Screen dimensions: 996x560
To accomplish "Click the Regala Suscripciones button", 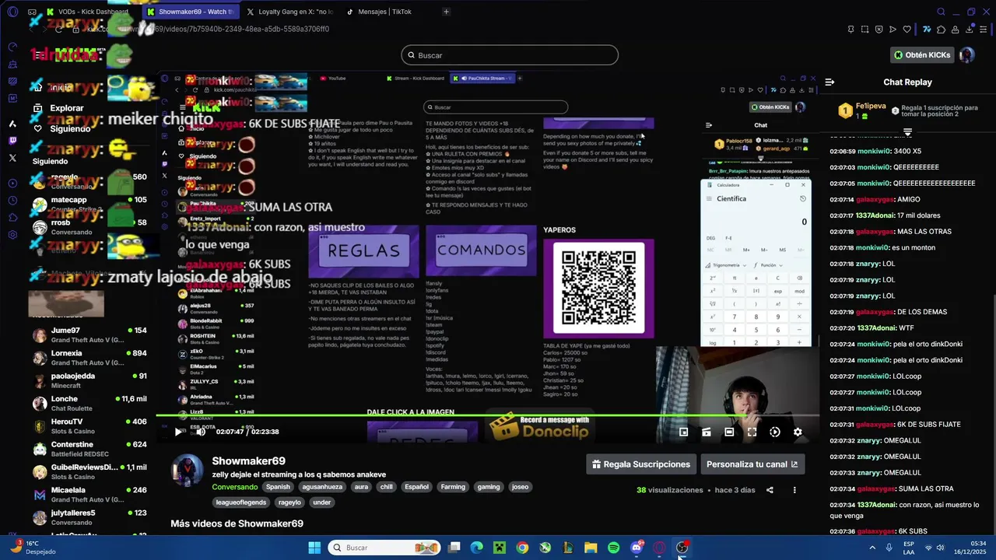I will 640,464.
